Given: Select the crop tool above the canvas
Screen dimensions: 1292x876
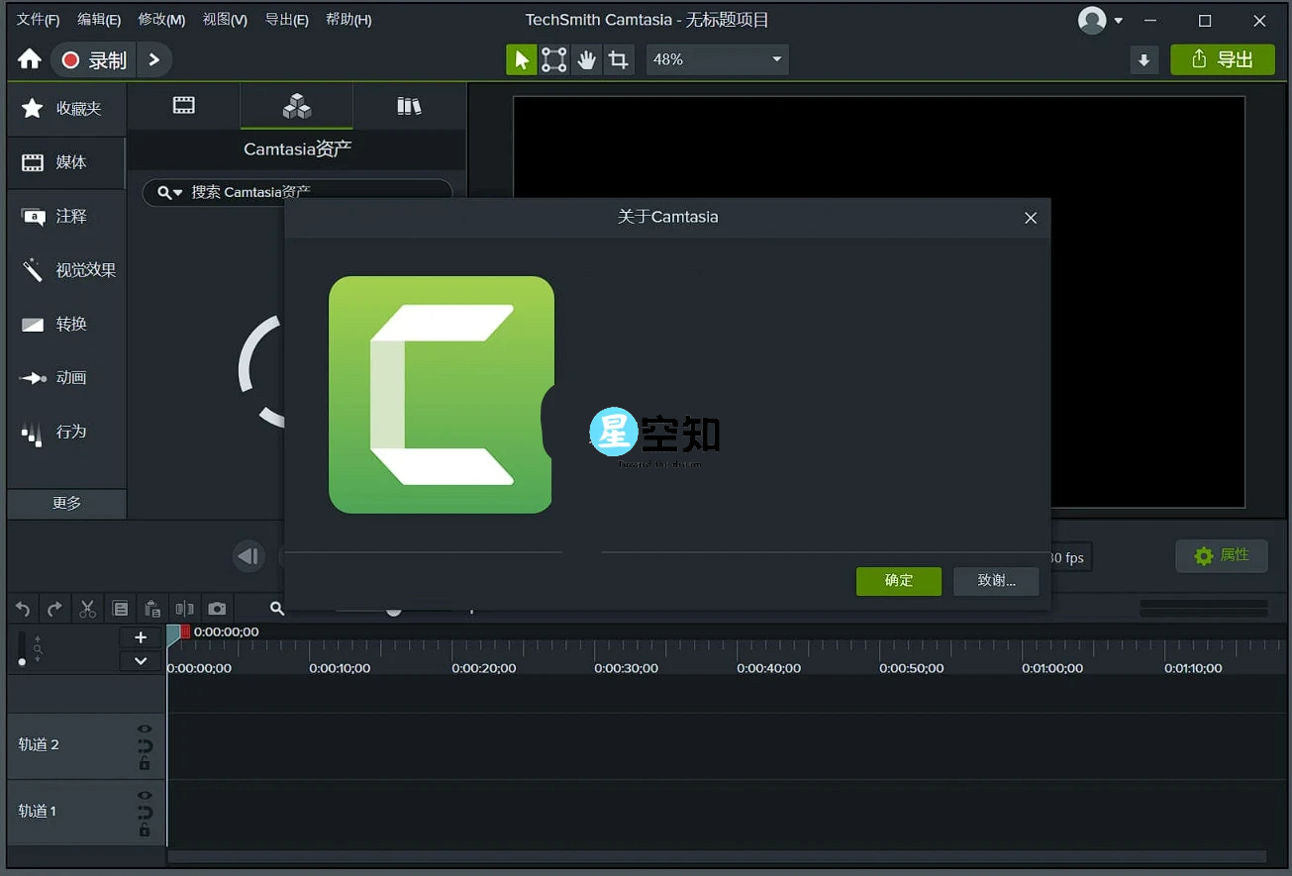Looking at the screenshot, I should 619,59.
